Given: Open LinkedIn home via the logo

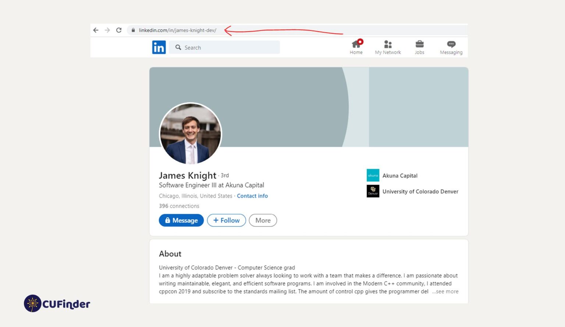Looking at the screenshot, I should click(x=159, y=47).
